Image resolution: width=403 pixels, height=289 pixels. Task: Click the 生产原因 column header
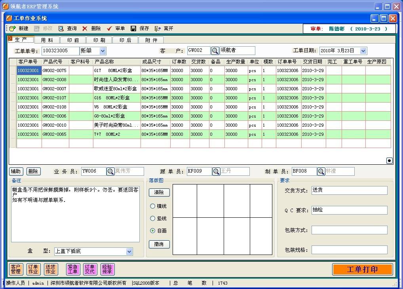point(378,62)
